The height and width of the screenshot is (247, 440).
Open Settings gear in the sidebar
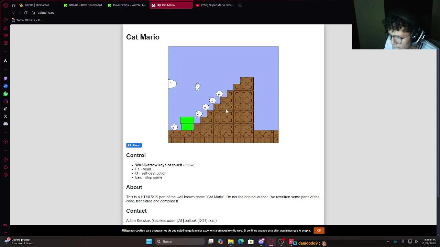(5, 175)
